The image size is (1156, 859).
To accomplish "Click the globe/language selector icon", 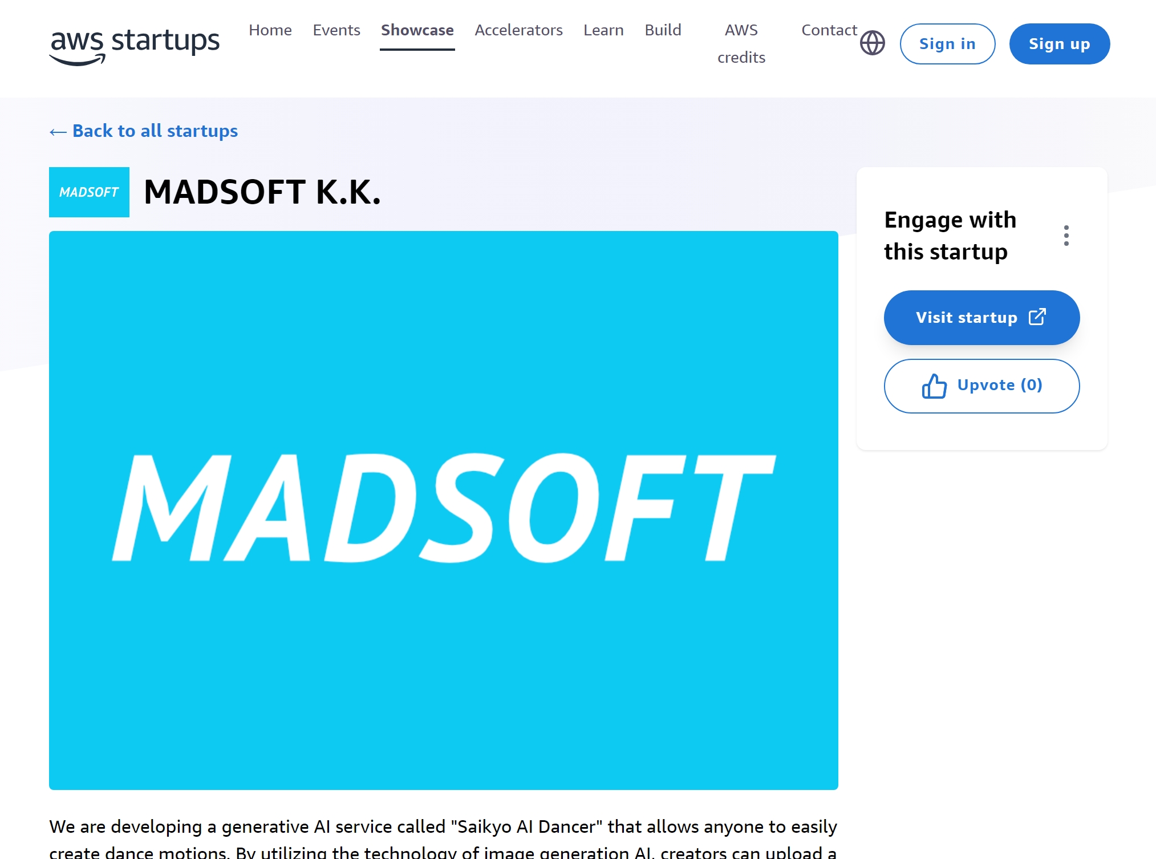I will click(872, 43).
